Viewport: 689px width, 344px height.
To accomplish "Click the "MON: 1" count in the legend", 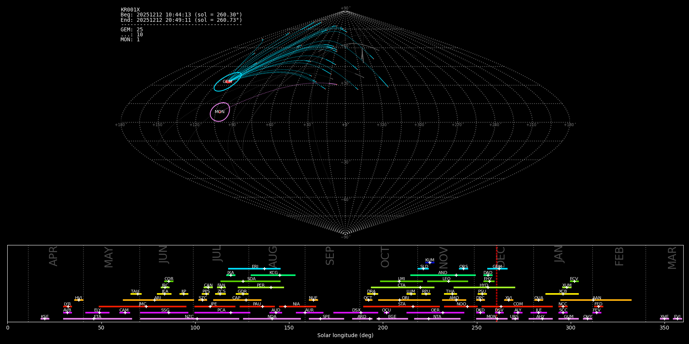I will point(130,40).
